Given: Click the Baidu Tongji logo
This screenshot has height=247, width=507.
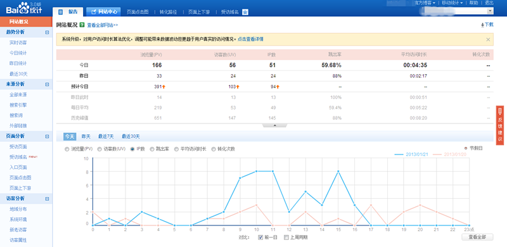Looking at the screenshot, I should (24, 8).
